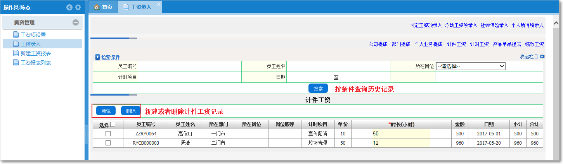Open 工资项设置 in the sidebar

(33, 35)
